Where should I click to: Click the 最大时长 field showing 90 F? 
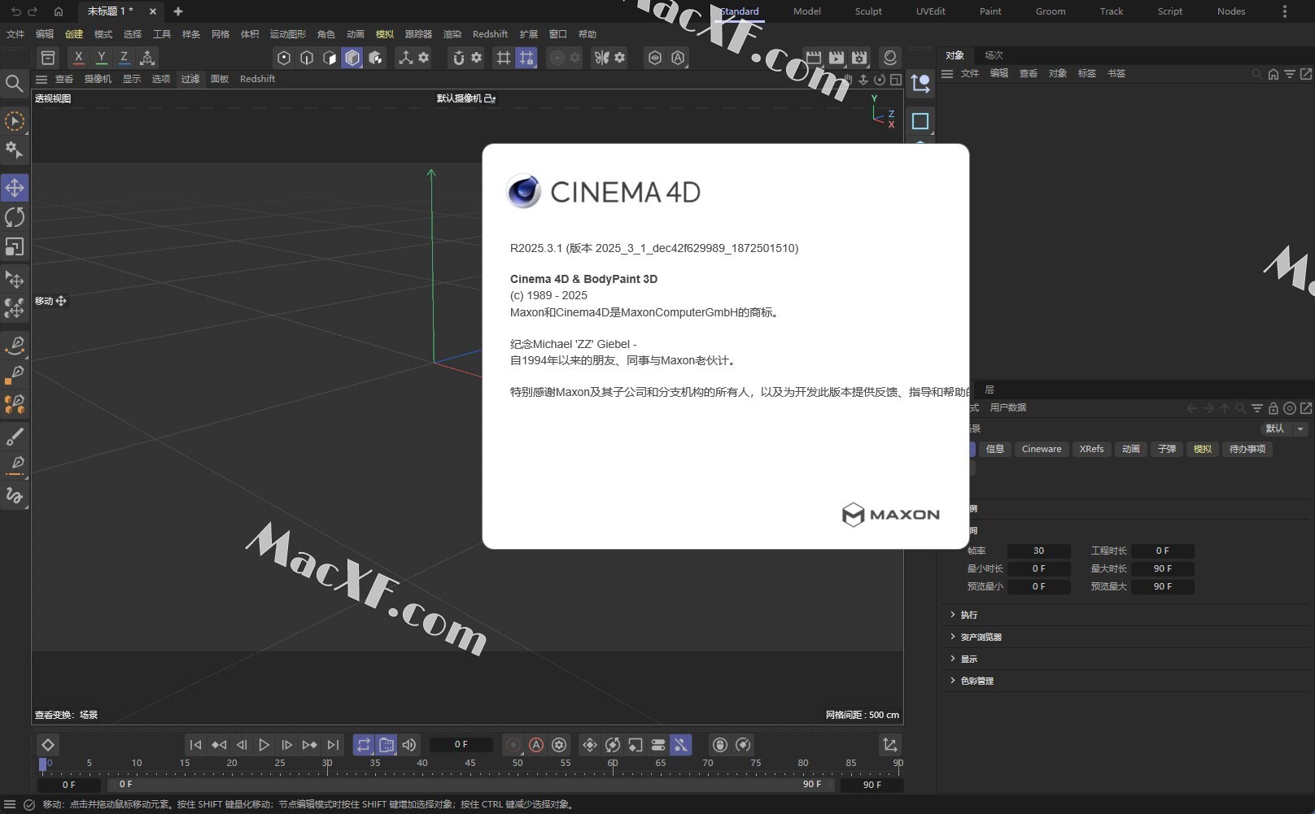click(x=1163, y=568)
